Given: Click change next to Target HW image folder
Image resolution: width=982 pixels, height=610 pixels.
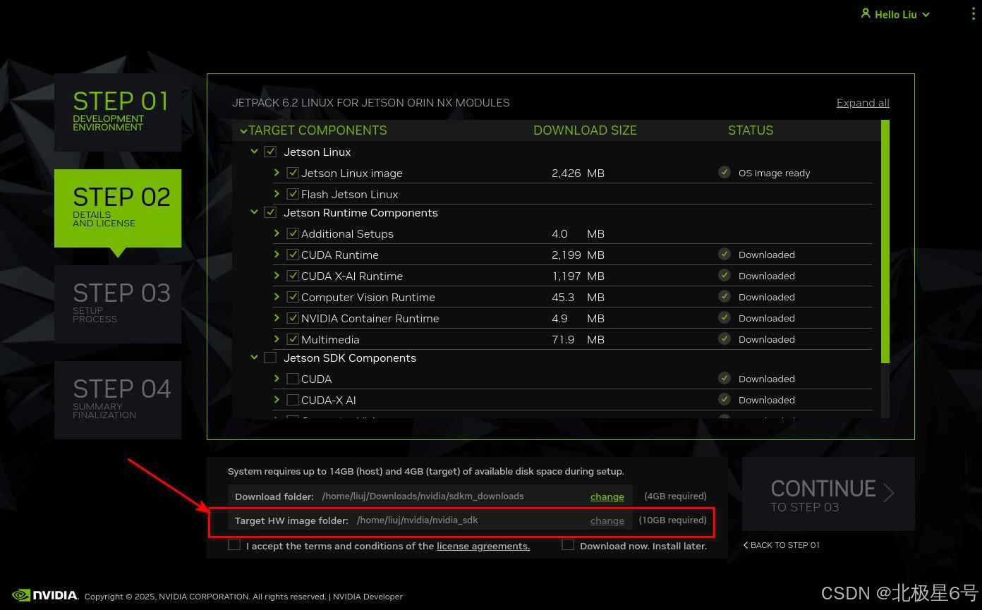Looking at the screenshot, I should pos(607,520).
